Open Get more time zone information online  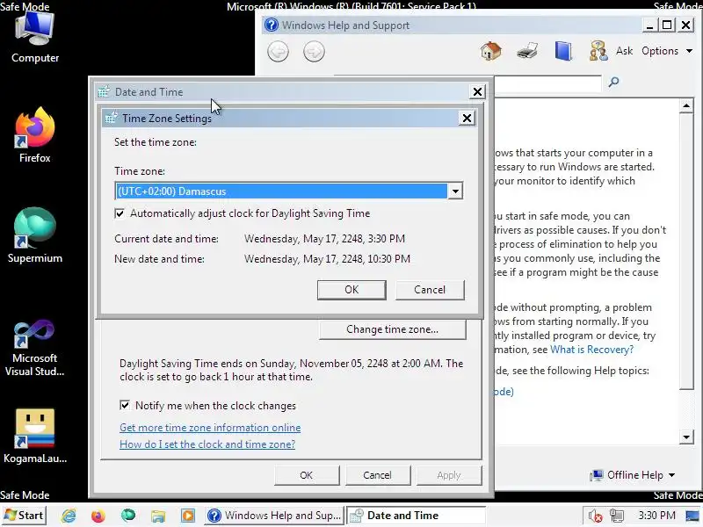click(x=210, y=428)
